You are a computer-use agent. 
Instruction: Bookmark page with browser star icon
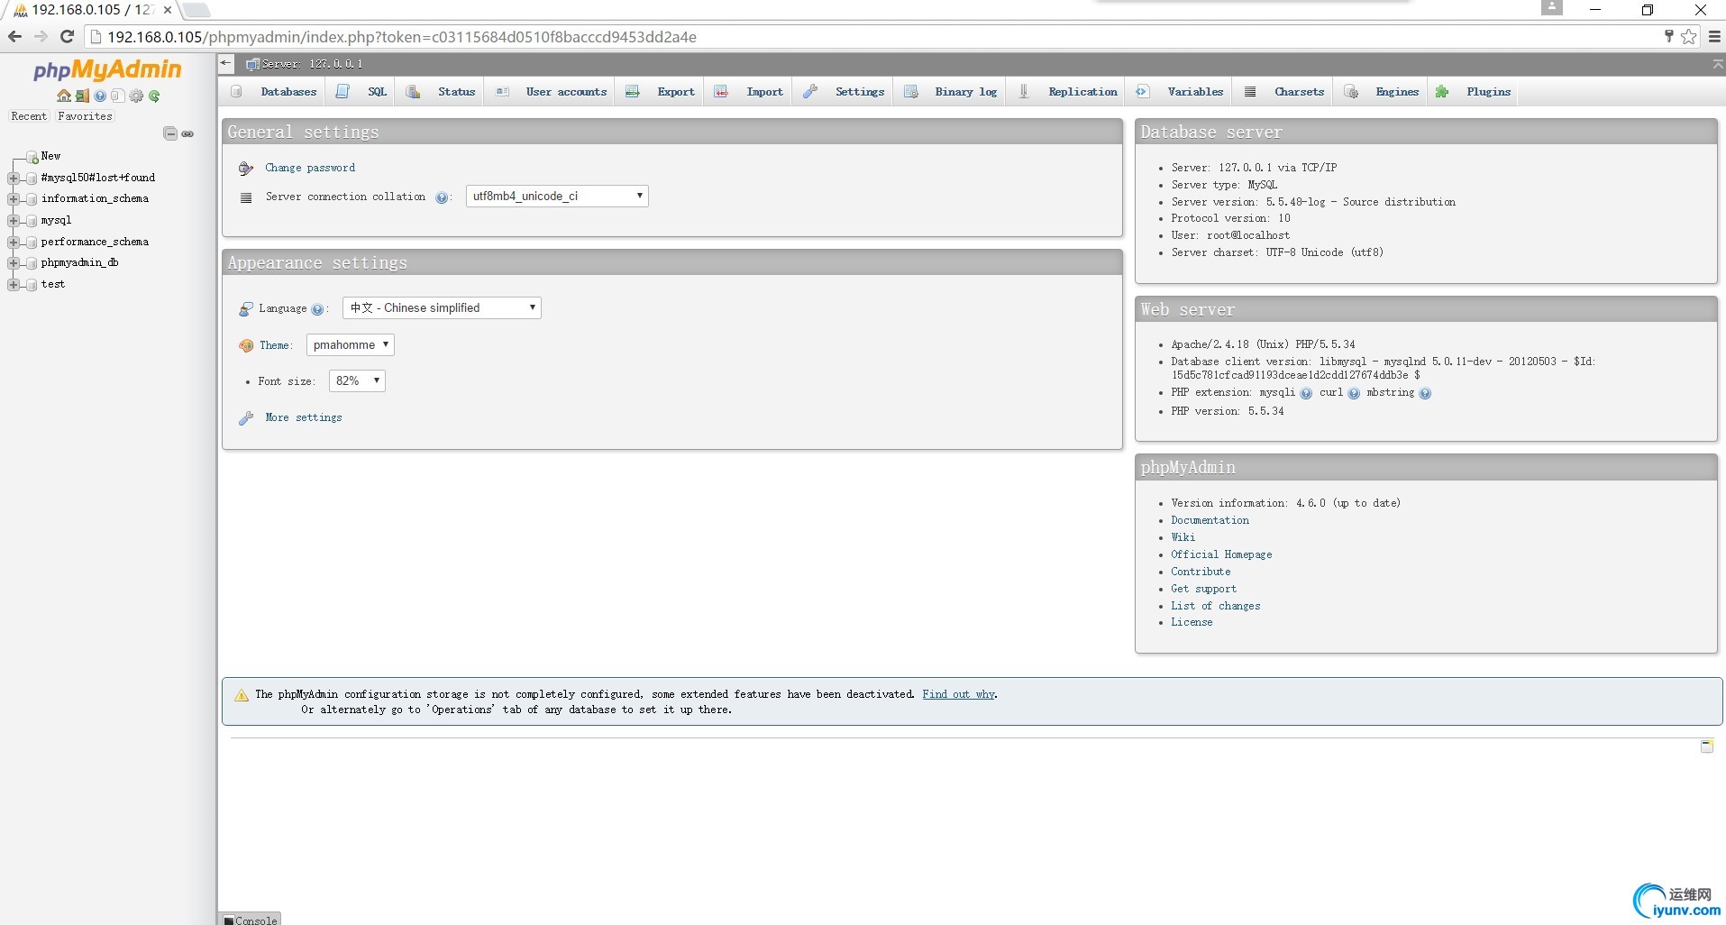[1689, 37]
